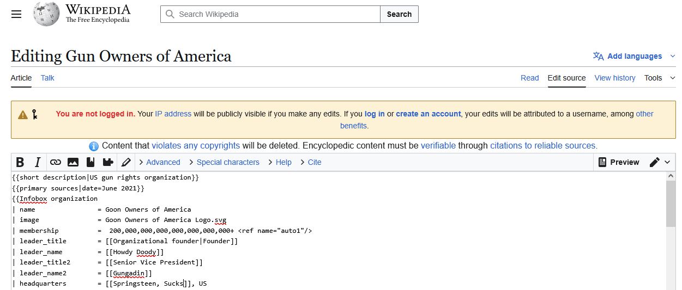Click the Wikipedia globe logo
Screen dimensions: 682x290
(46, 14)
